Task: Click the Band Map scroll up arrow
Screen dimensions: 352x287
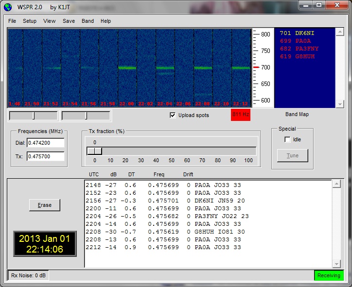Action: (340, 32)
